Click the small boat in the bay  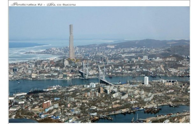coord(19,83)
